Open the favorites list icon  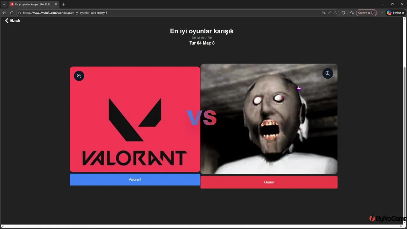click(352, 13)
